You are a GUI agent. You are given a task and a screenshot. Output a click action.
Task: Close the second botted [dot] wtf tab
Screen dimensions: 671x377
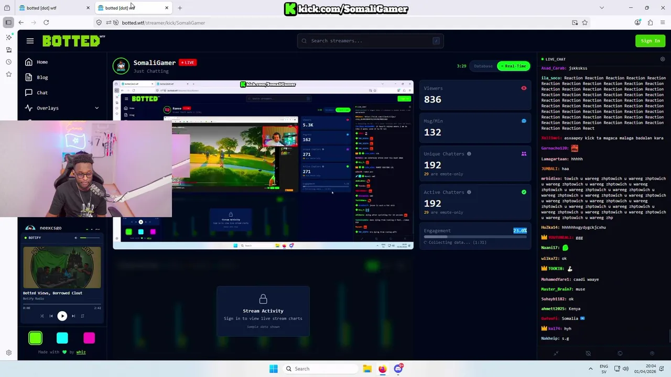click(167, 8)
